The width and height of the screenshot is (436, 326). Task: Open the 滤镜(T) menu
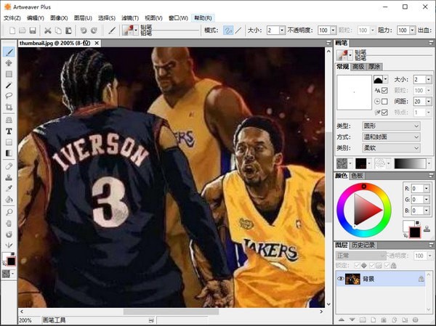tap(129, 17)
